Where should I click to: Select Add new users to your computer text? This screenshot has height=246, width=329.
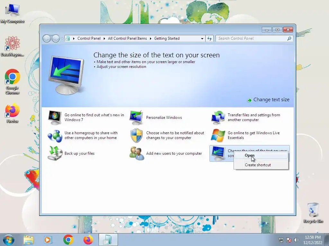(174, 153)
